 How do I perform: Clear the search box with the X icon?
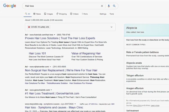(102, 6)
